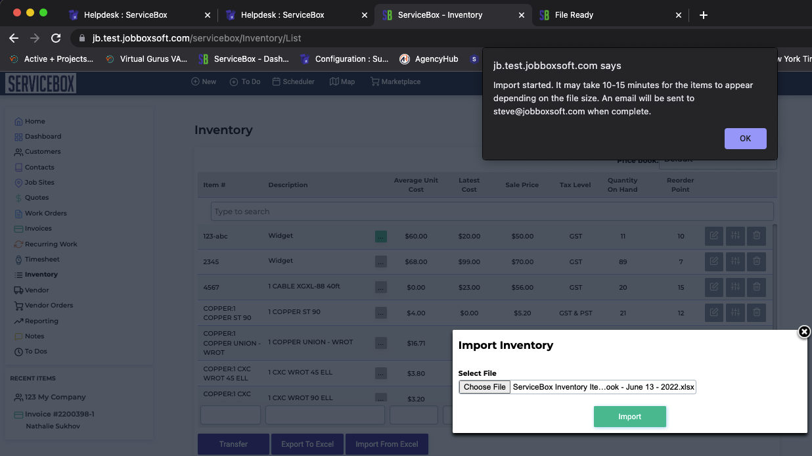Viewport: 812px width, 456px height.
Task: Open recent Invoice #2200398-1
Action: tap(55, 414)
